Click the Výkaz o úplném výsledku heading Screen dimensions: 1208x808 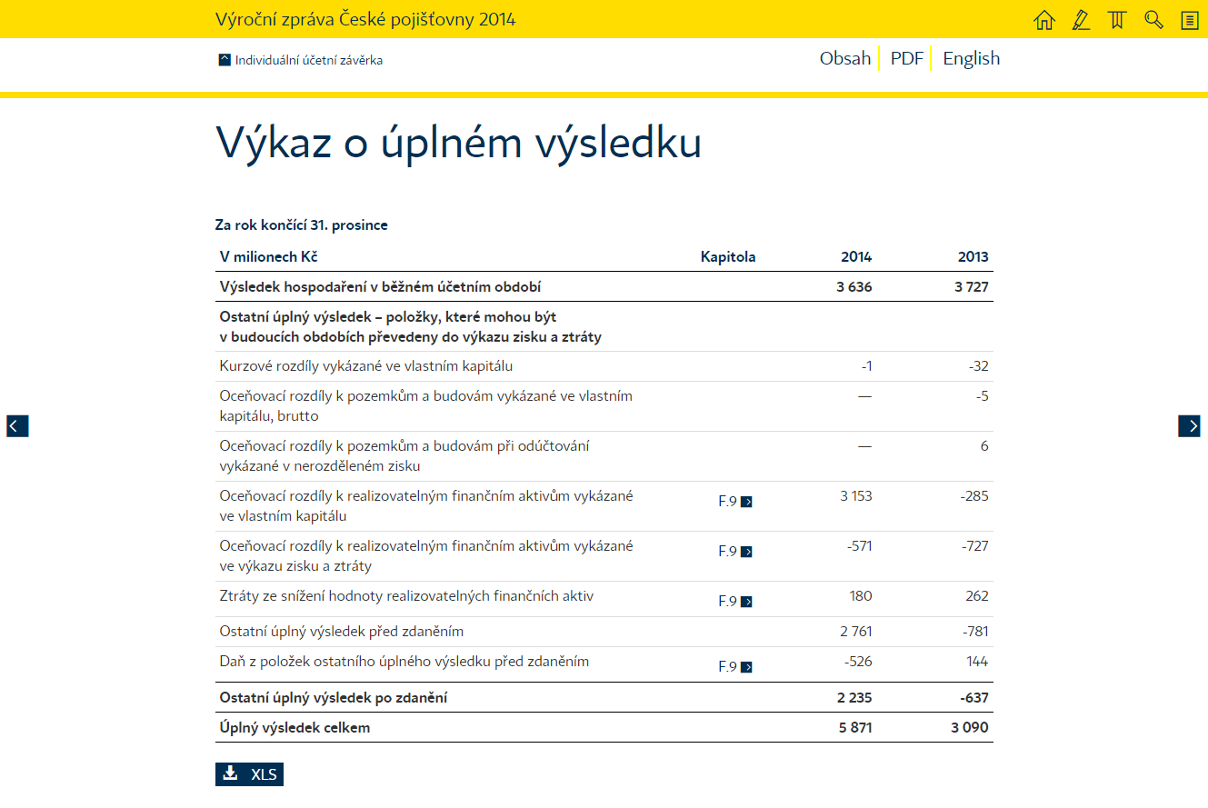tap(458, 144)
